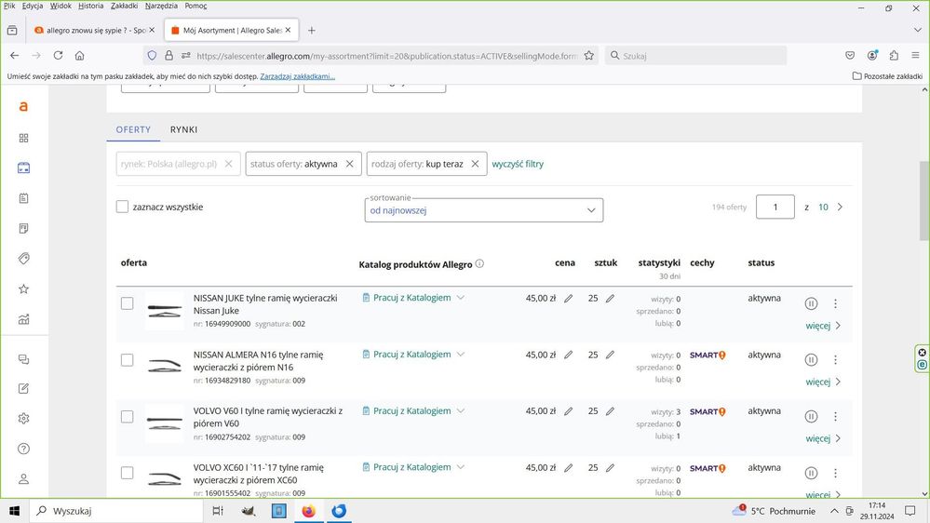Open NISSAN JUKE wiper thumbnail image
The height and width of the screenshot is (523, 930).
point(164,310)
